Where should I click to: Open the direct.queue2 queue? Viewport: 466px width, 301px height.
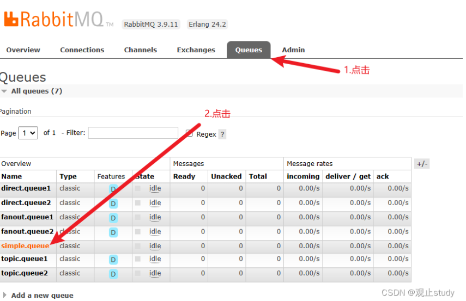tap(26, 202)
